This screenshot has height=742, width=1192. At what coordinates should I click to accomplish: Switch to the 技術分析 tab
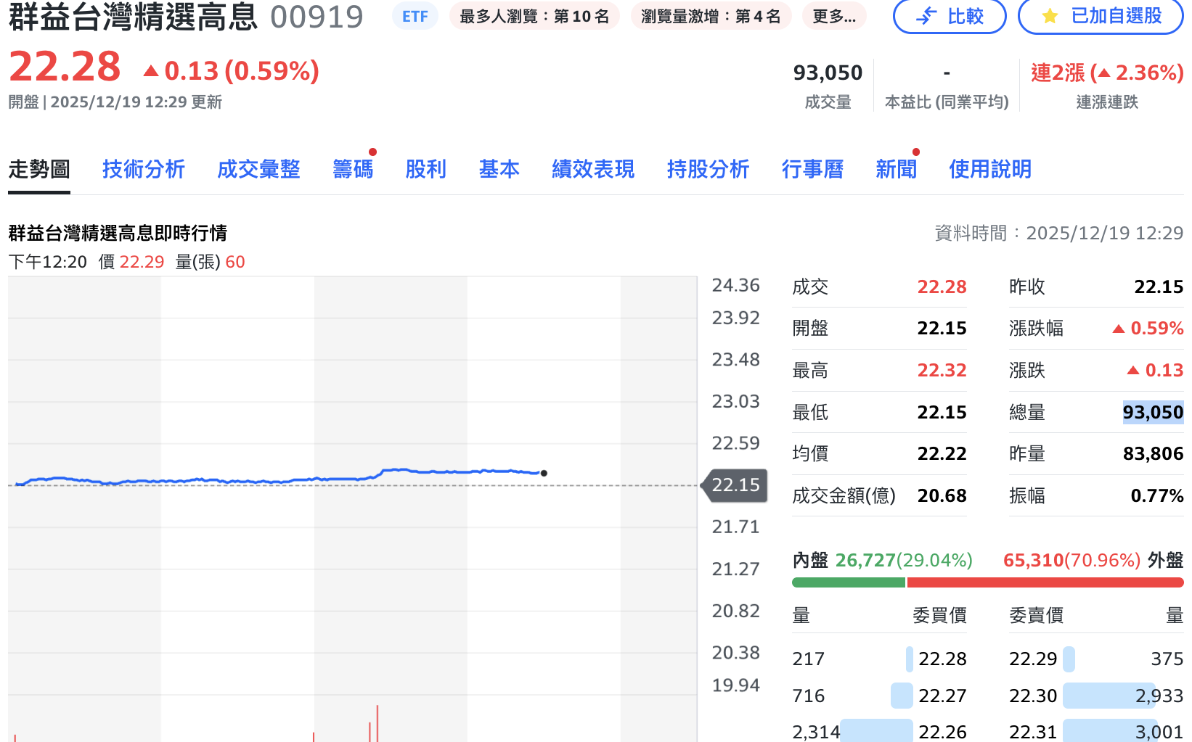tap(143, 169)
